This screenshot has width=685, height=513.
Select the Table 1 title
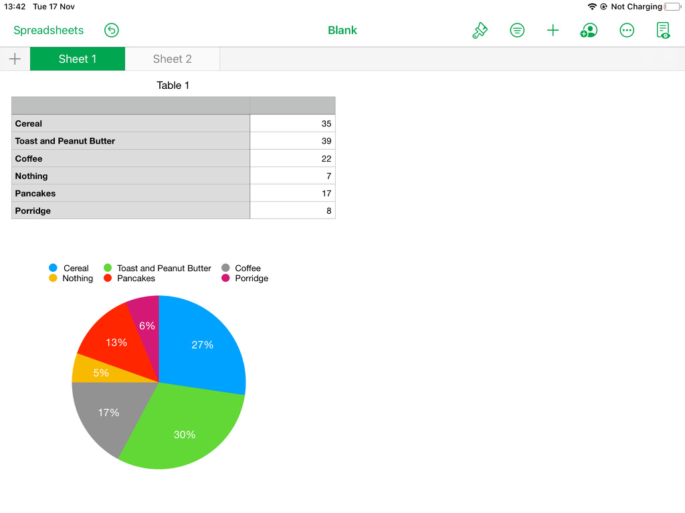[173, 85]
